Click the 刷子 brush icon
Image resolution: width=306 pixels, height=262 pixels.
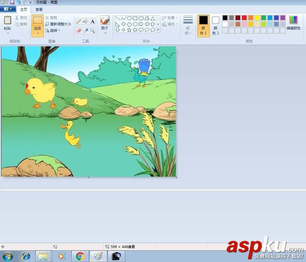[x=105, y=20]
